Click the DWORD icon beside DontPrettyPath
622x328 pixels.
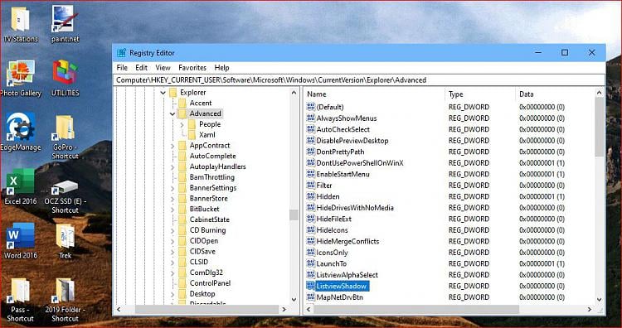(311, 152)
